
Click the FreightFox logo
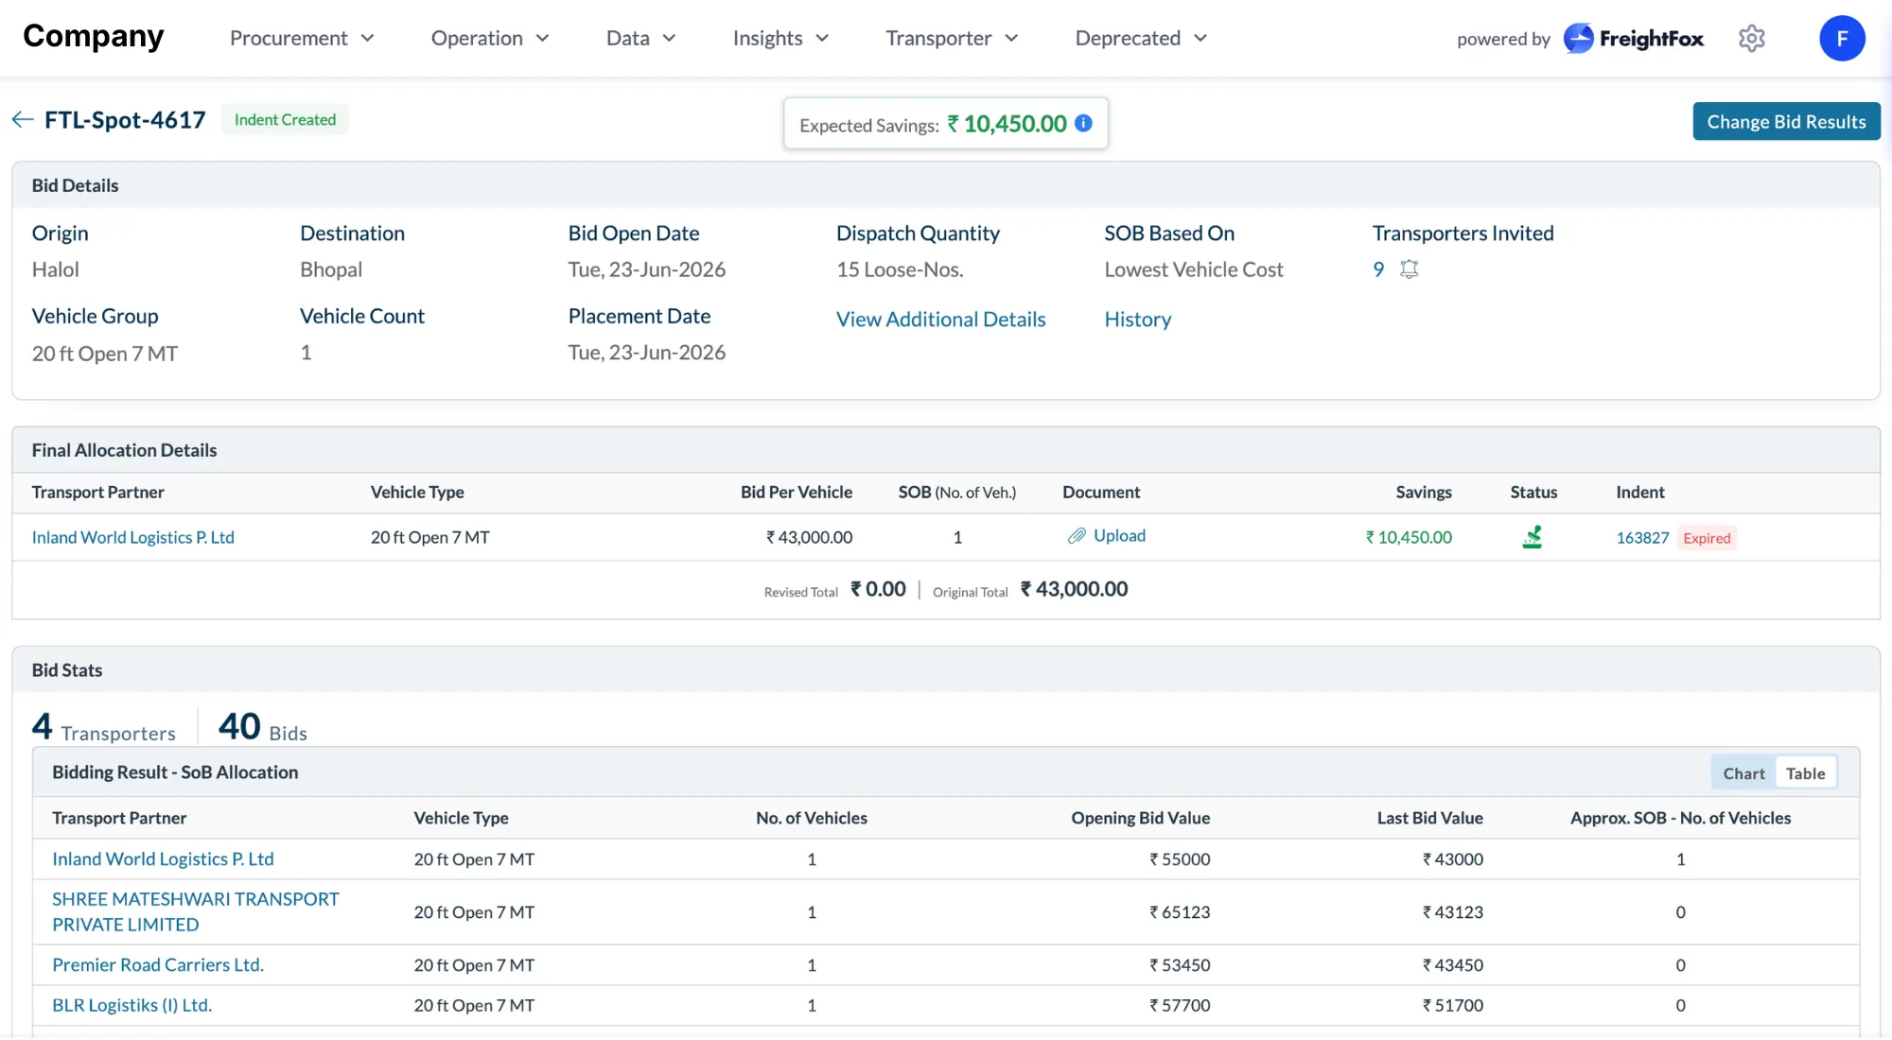(x=1634, y=38)
